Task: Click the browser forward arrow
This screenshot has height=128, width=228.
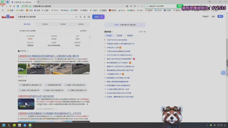Action: coord(6,6)
